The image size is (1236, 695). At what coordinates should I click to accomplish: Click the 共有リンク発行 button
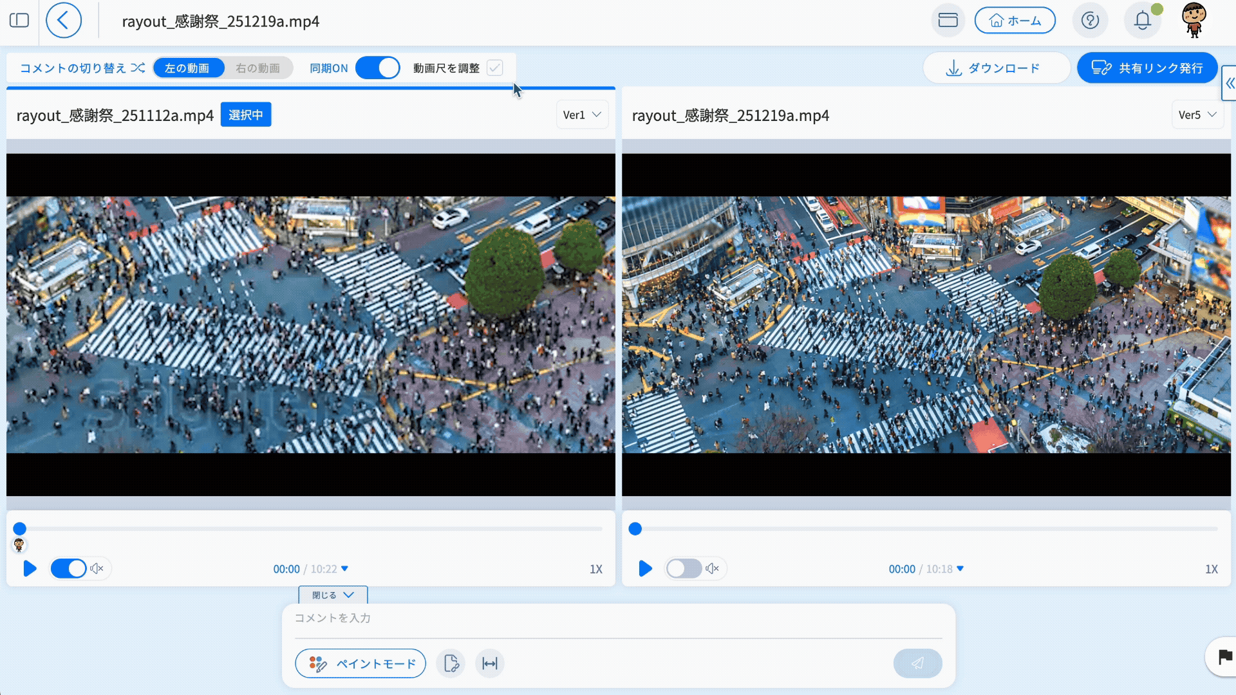[1147, 68]
